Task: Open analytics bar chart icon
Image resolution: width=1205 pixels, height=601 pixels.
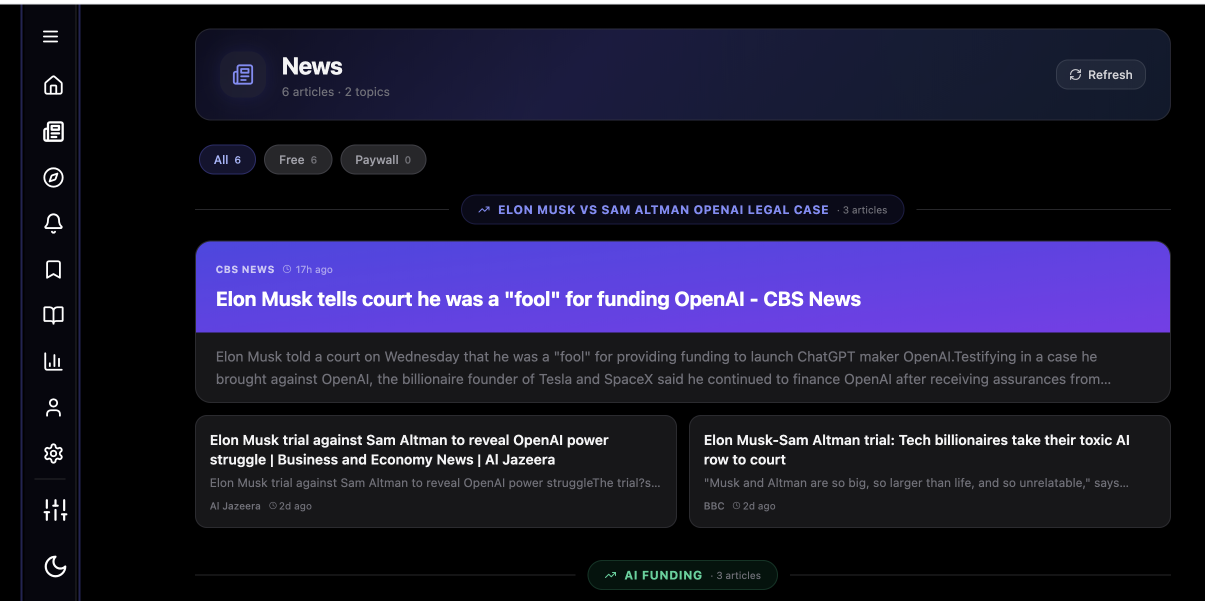Action: pyautogui.click(x=53, y=361)
